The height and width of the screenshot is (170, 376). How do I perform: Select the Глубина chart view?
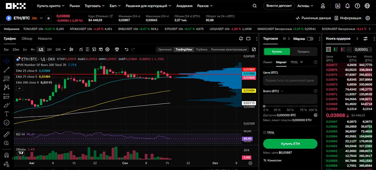[x=201, y=49]
